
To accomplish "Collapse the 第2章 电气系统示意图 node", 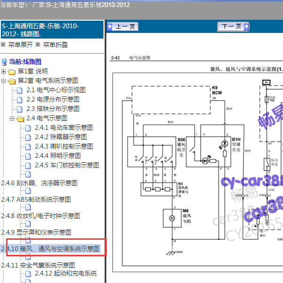I will pos(3,81).
